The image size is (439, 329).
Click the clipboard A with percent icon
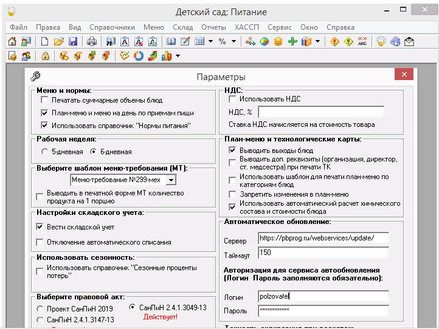pos(139,42)
